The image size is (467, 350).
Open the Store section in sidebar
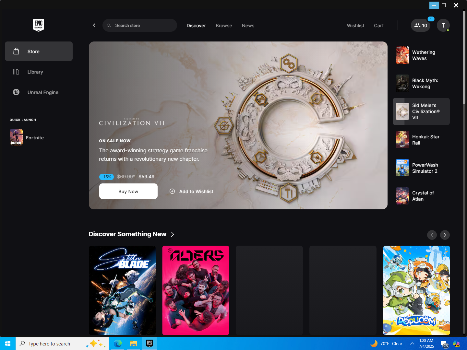(x=39, y=51)
